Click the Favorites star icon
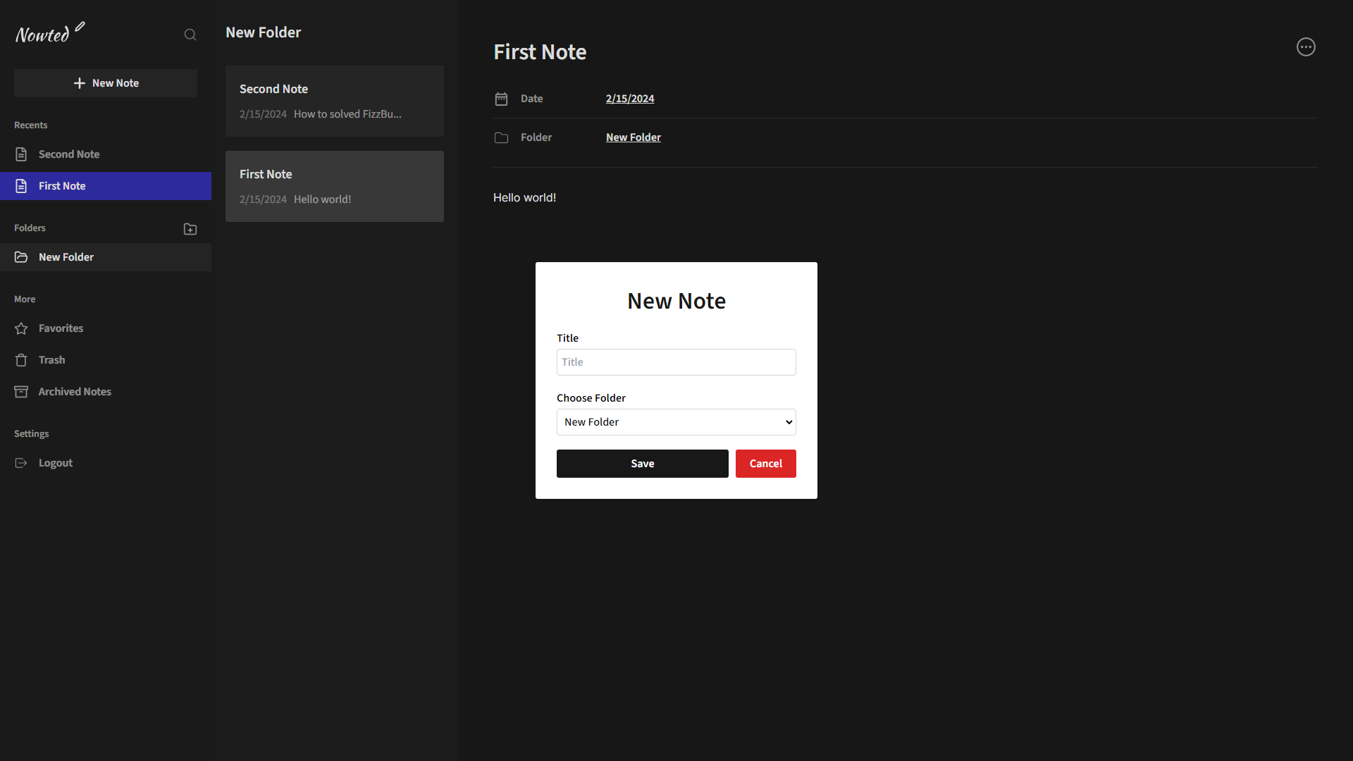Screen dimensions: 1353x761 coord(21,328)
